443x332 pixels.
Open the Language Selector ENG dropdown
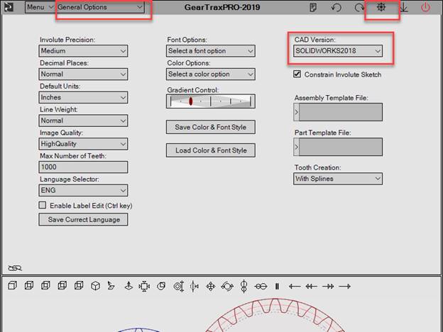[x=83, y=190]
